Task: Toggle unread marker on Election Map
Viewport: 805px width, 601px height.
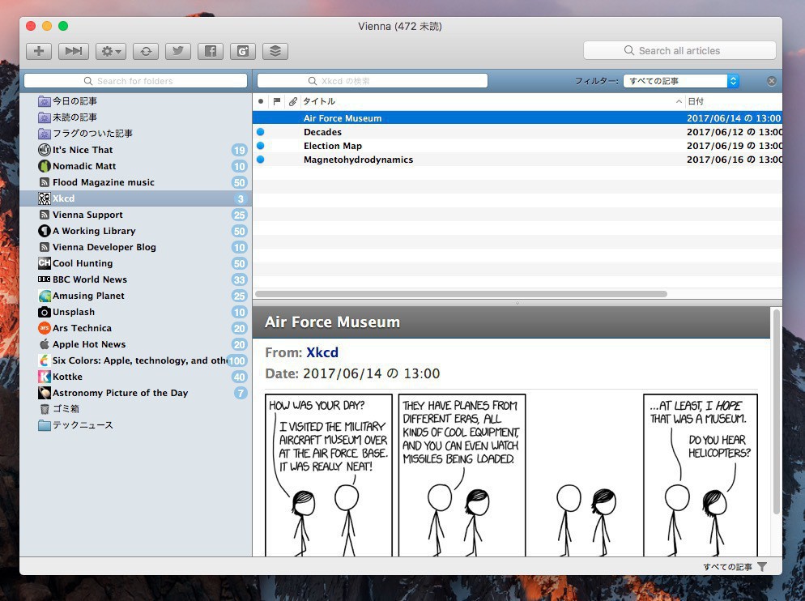Action: (x=261, y=146)
